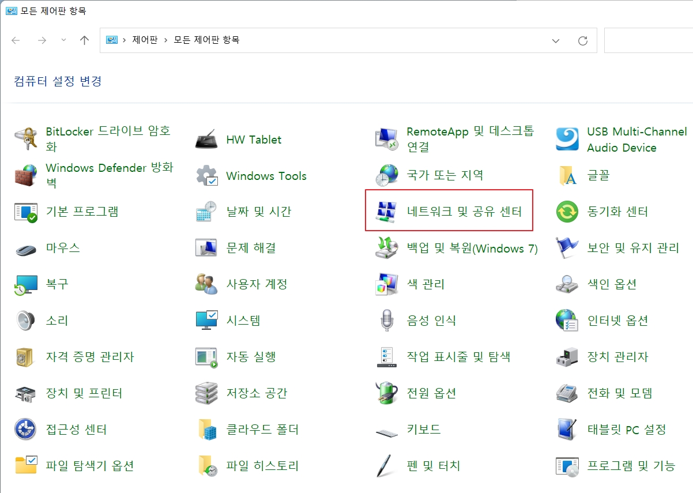Open 작업 표시줄 및 탐색 icon
693x493 pixels.
(387, 357)
